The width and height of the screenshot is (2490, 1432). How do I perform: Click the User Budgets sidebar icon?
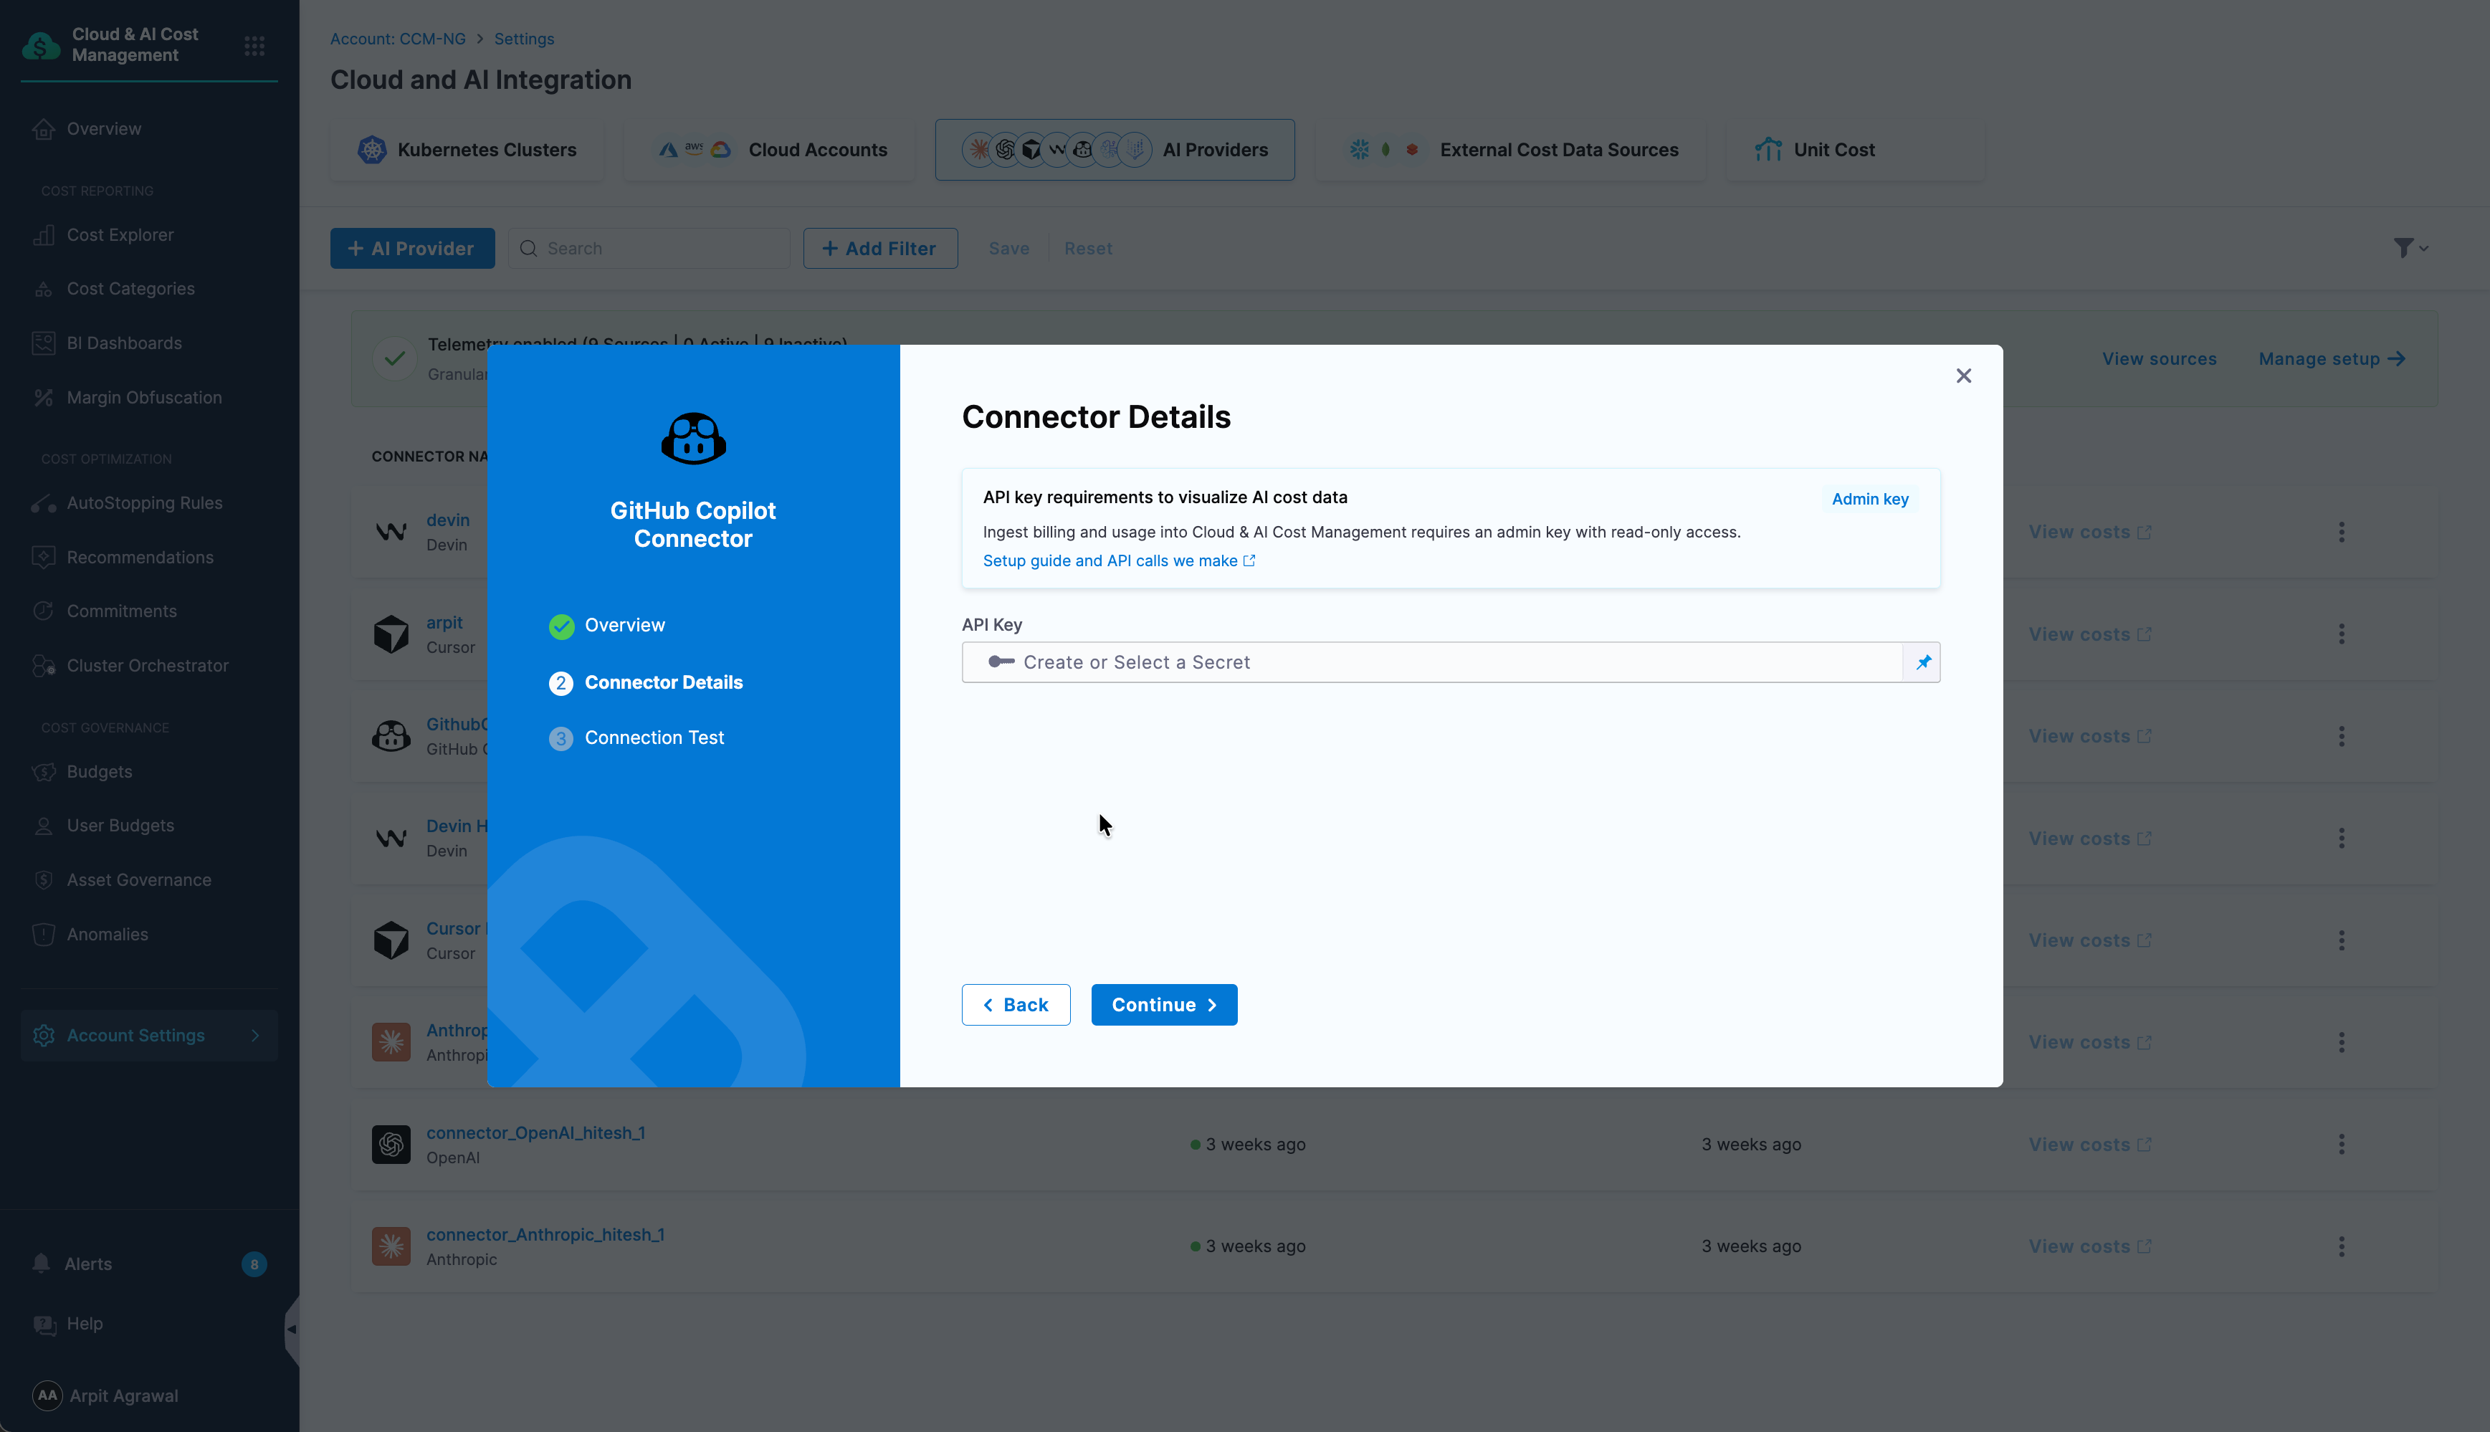[43, 826]
